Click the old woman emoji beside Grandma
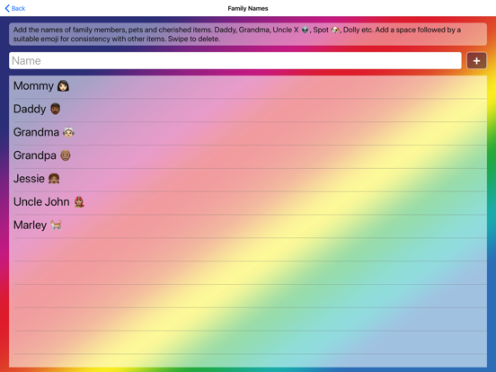Viewport: 496px width, 372px height. 68,132
